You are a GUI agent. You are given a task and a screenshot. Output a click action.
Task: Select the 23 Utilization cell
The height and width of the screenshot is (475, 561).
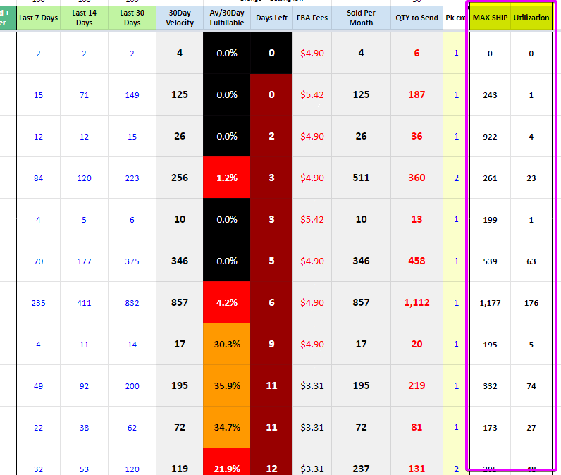pyautogui.click(x=531, y=178)
